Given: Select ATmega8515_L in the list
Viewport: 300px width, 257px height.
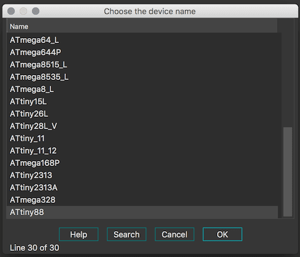Looking at the screenshot, I should coord(142,65).
